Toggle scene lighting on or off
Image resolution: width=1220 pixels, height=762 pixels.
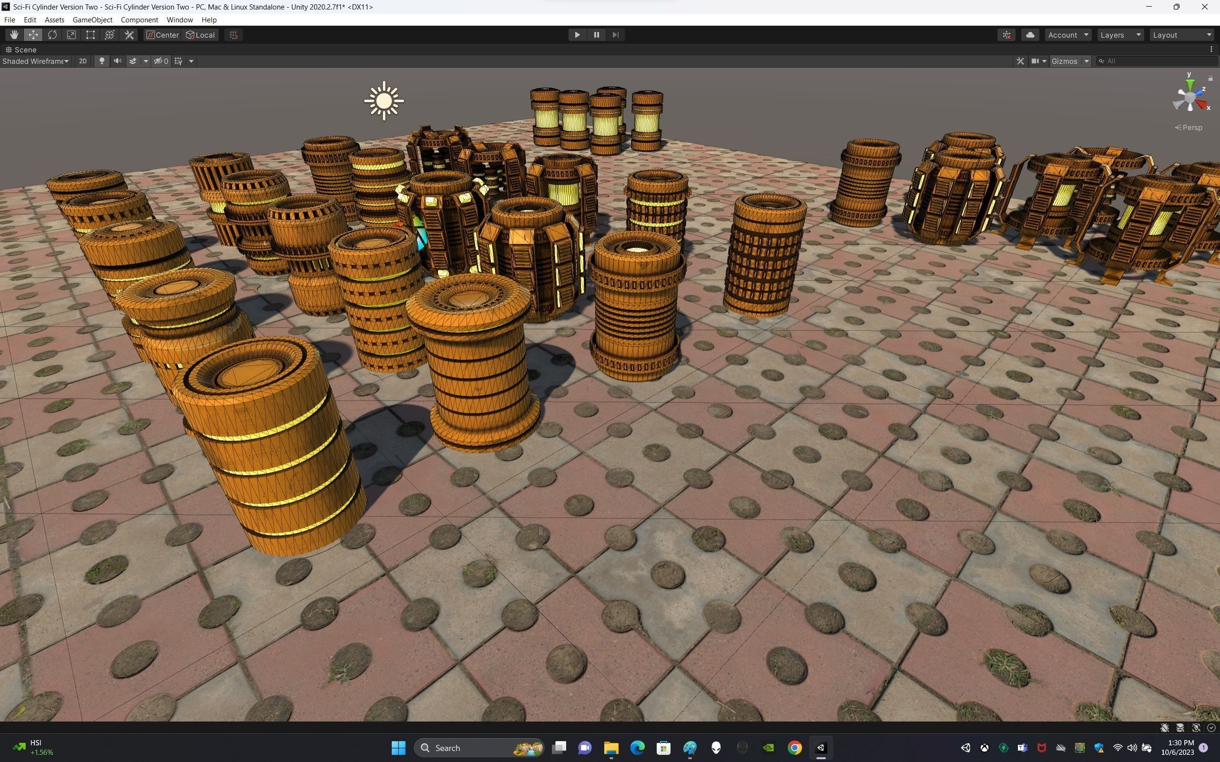coord(102,61)
